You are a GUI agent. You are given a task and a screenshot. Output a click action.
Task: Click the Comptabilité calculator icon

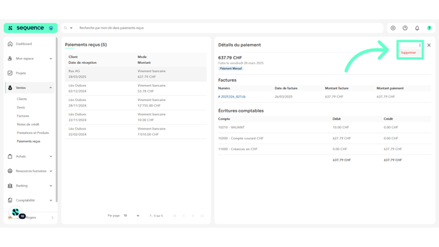point(10,200)
